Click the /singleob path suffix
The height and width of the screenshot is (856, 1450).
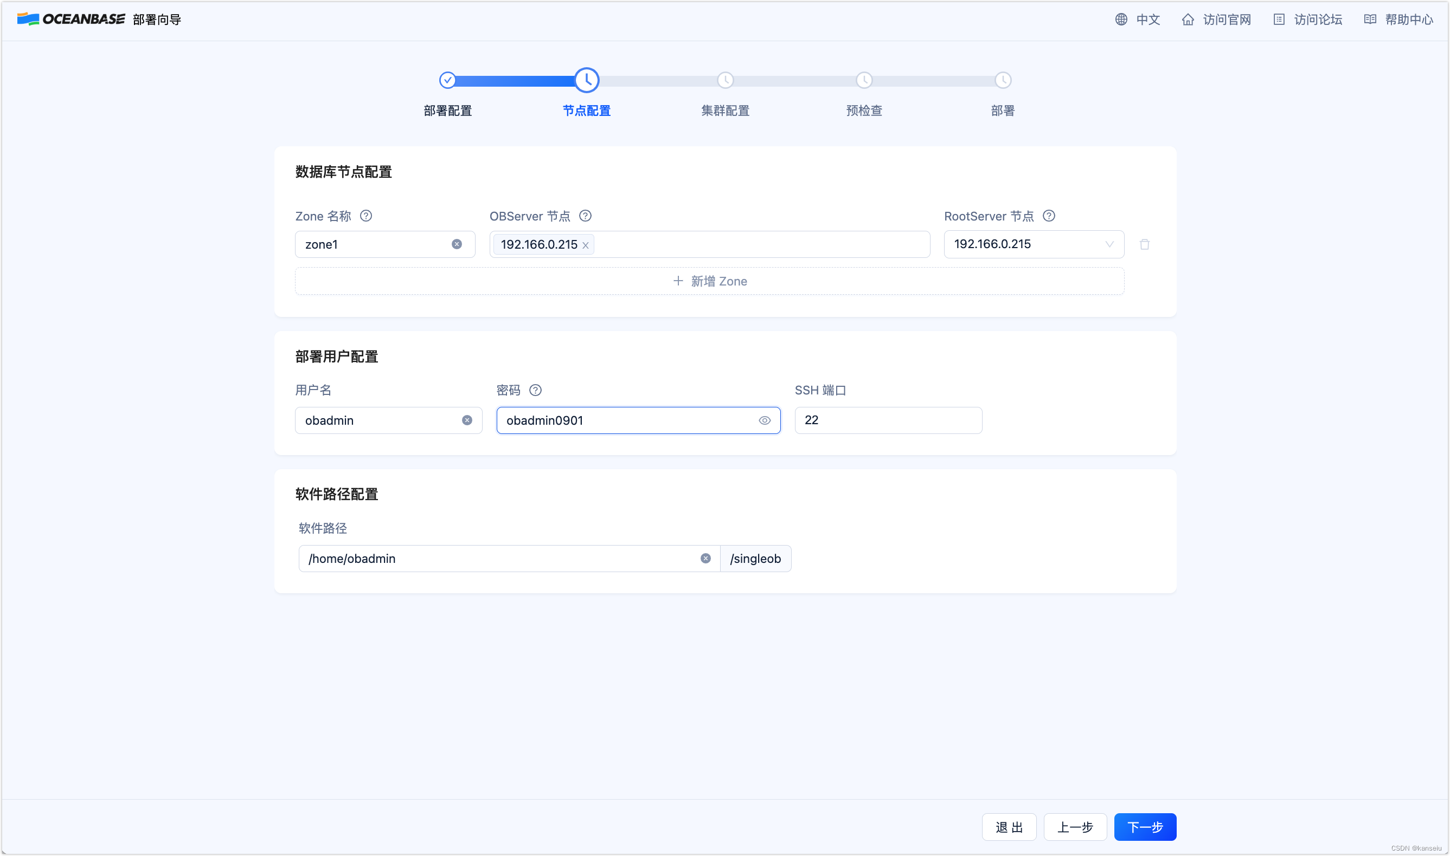coord(755,559)
